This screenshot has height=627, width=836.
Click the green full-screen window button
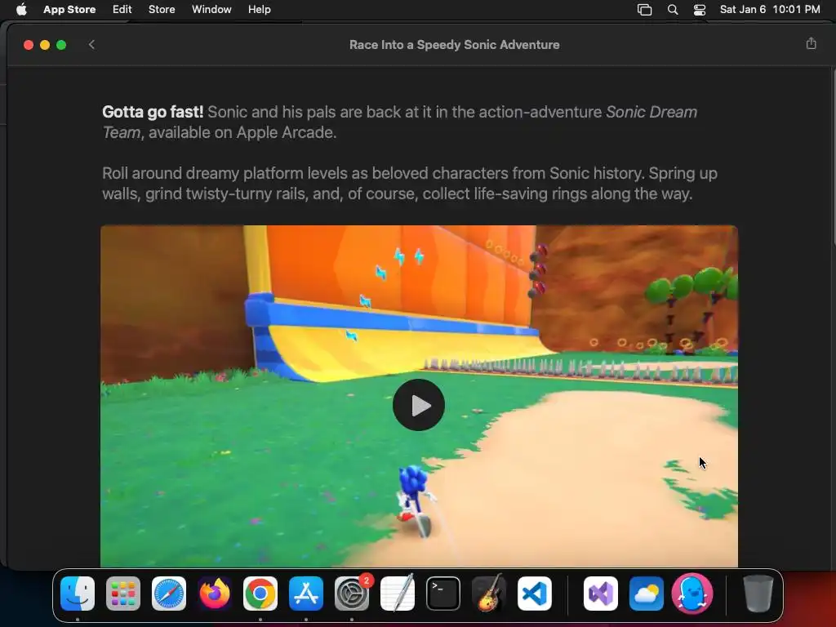[x=61, y=45]
